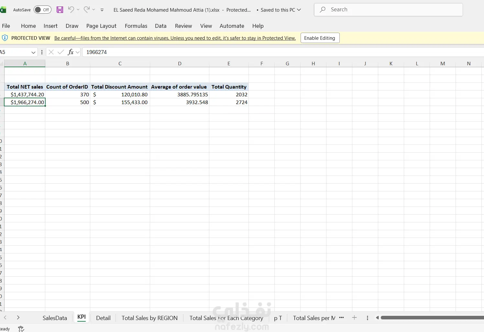Image resolution: width=484 pixels, height=332 pixels.
Task: Select column A header
Action: [x=25, y=63]
